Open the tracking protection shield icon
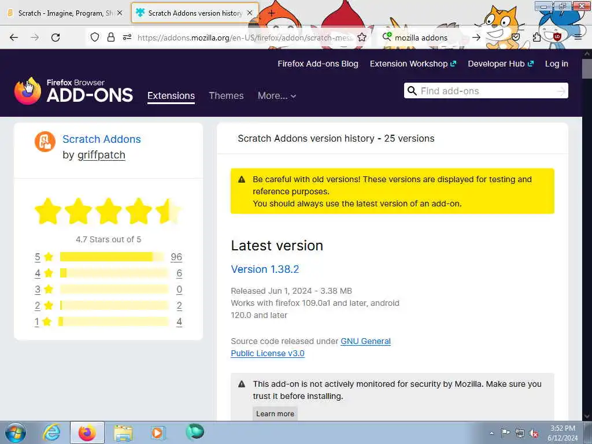Viewport: 592px width, 444px height. click(95, 37)
